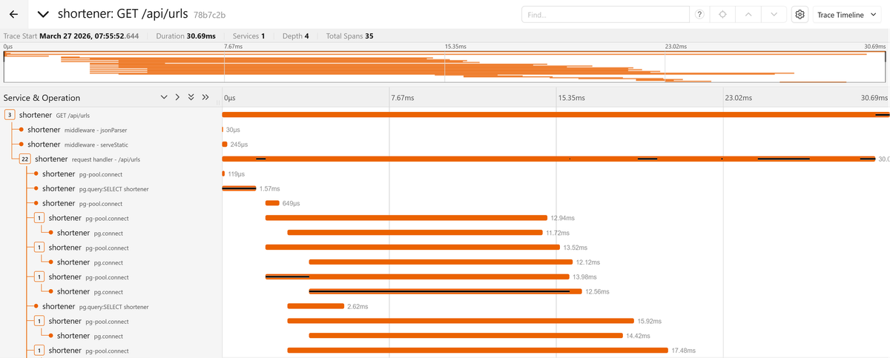The width and height of the screenshot is (890, 358).
Task: Click the trace minimap overview graph
Action: (445, 67)
